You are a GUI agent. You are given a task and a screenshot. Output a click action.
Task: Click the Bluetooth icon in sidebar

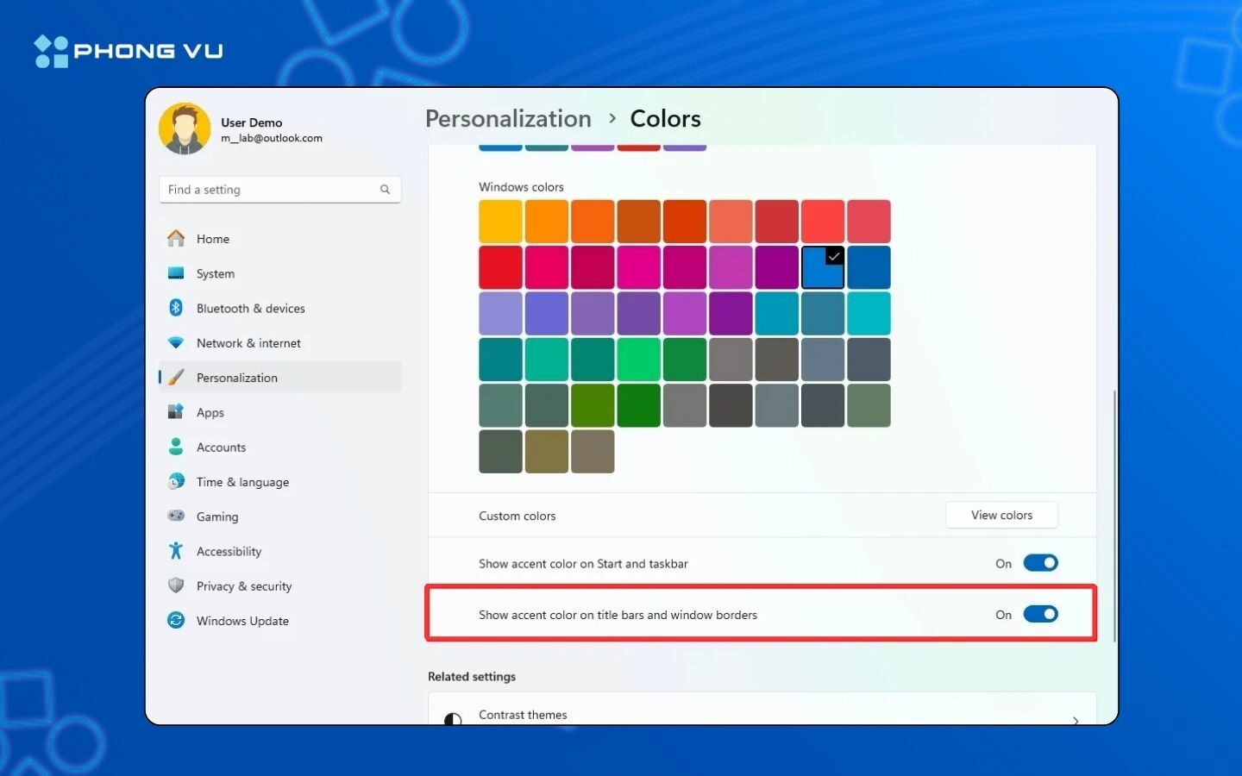point(176,308)
